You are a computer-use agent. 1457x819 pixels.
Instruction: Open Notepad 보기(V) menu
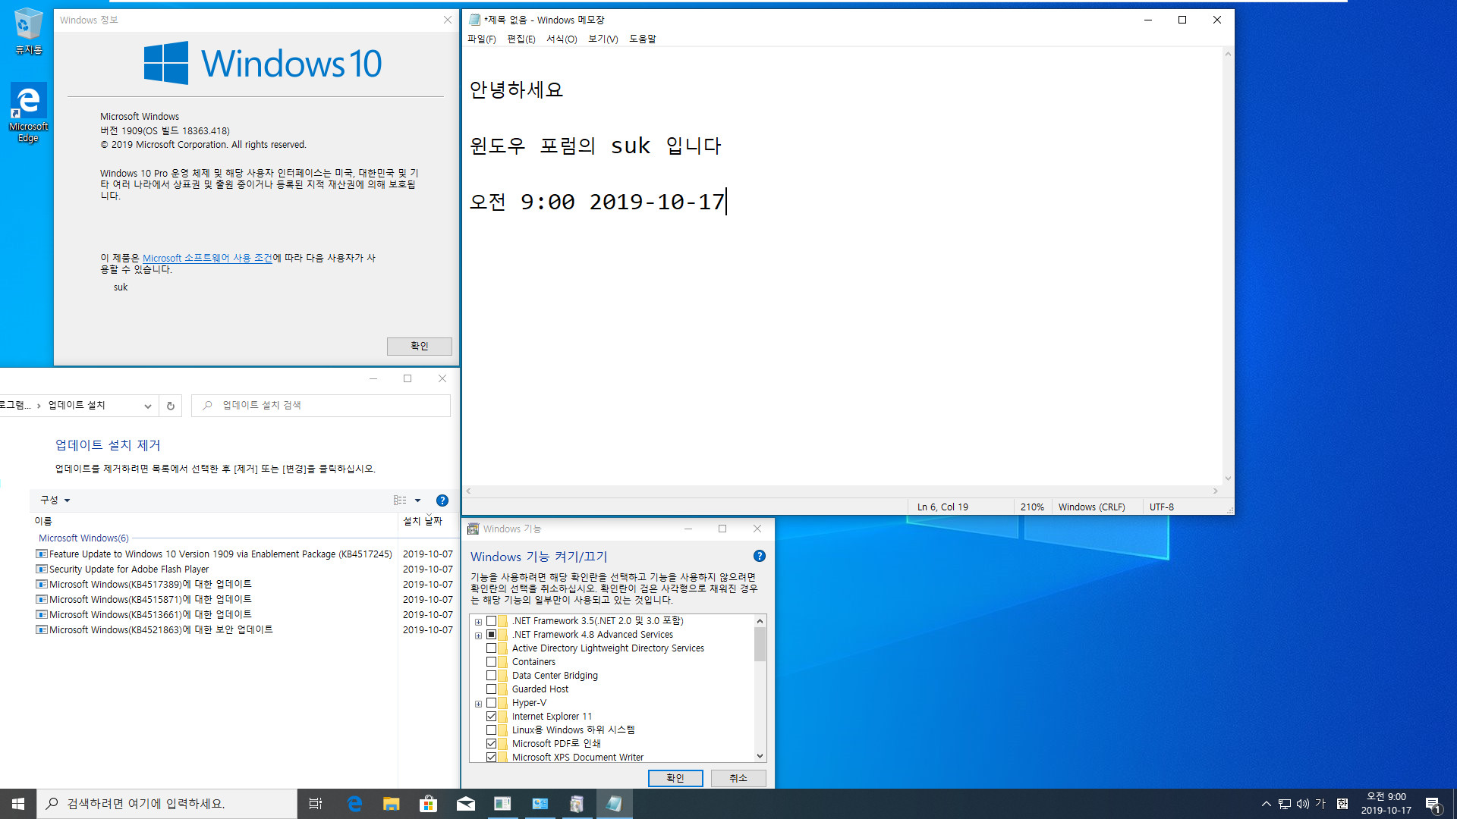[603, 39]
